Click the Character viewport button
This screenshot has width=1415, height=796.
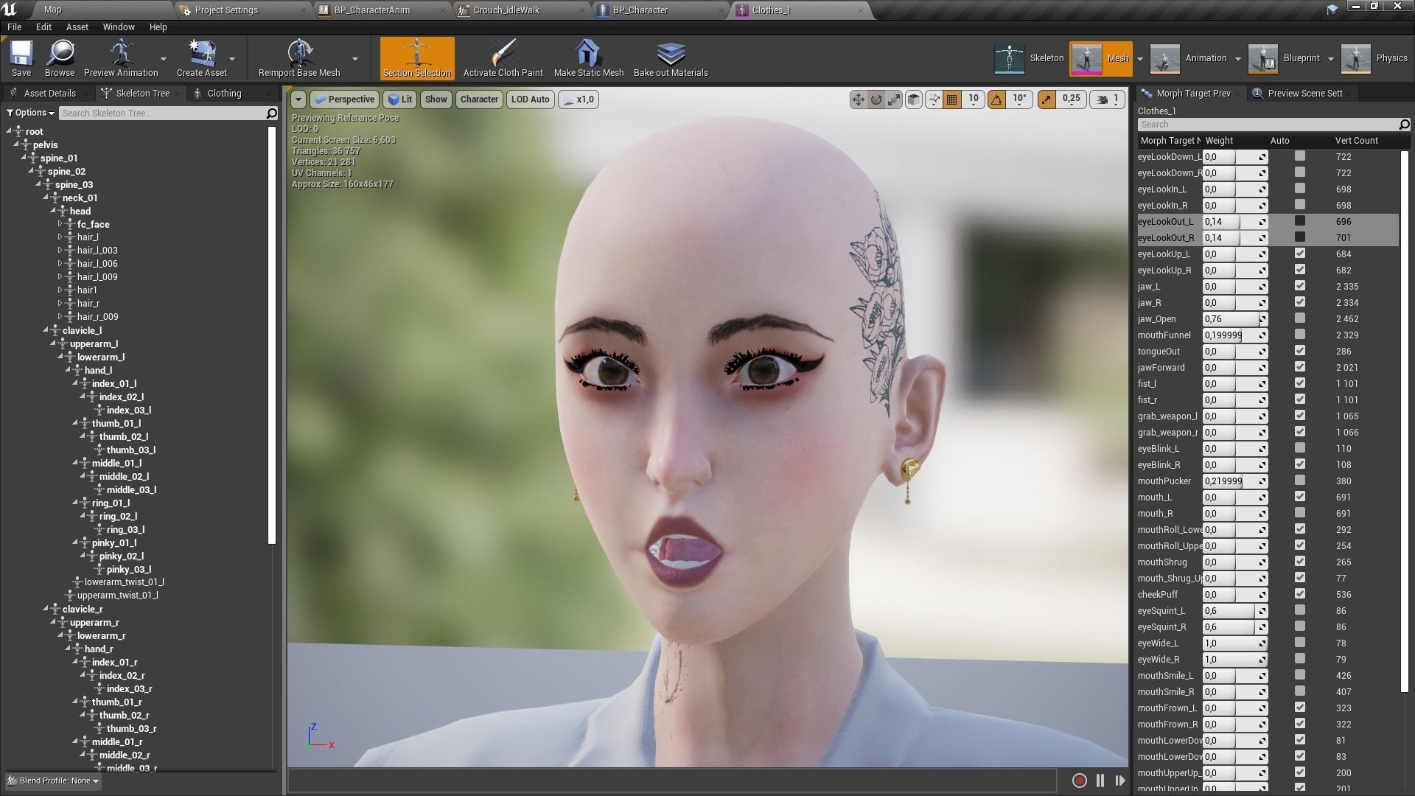(479, 99)
